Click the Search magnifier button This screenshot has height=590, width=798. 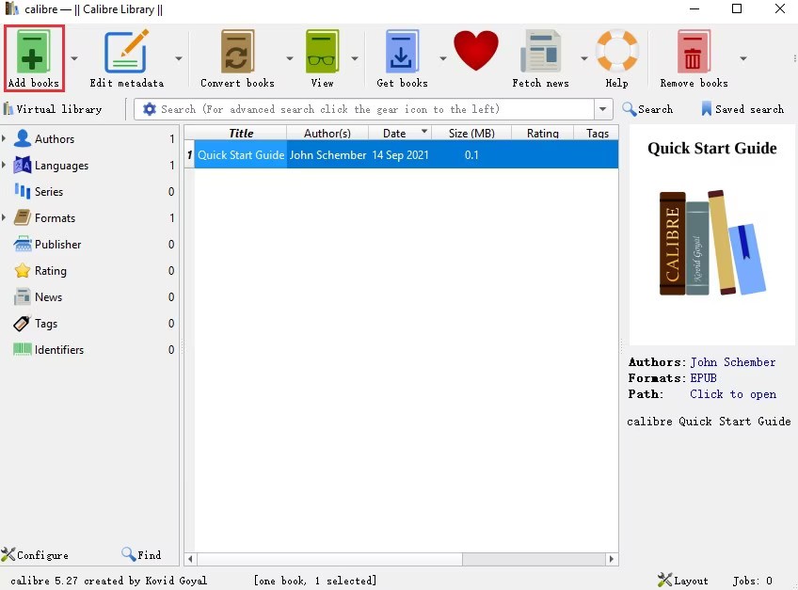tap(647, 109)
